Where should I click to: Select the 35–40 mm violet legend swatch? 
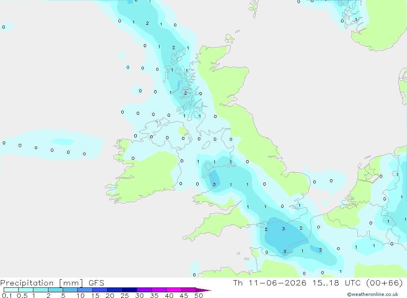pos(159,290)
